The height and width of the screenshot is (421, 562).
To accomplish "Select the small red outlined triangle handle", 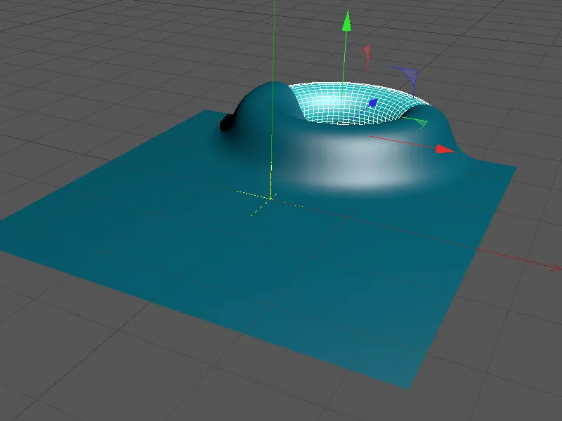I will [366, 51].
